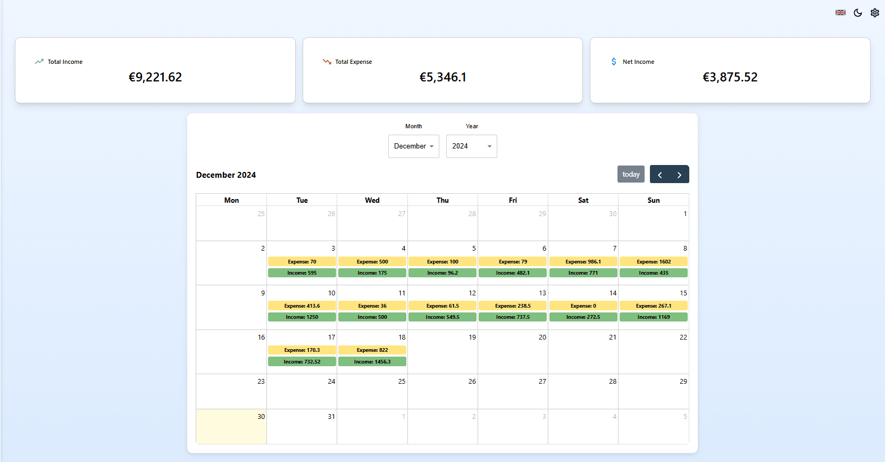Click the Total Expense trend-down icon
The width and height of the screenshot is (885, 462).
pyautogui.click(x=327, y=62)
